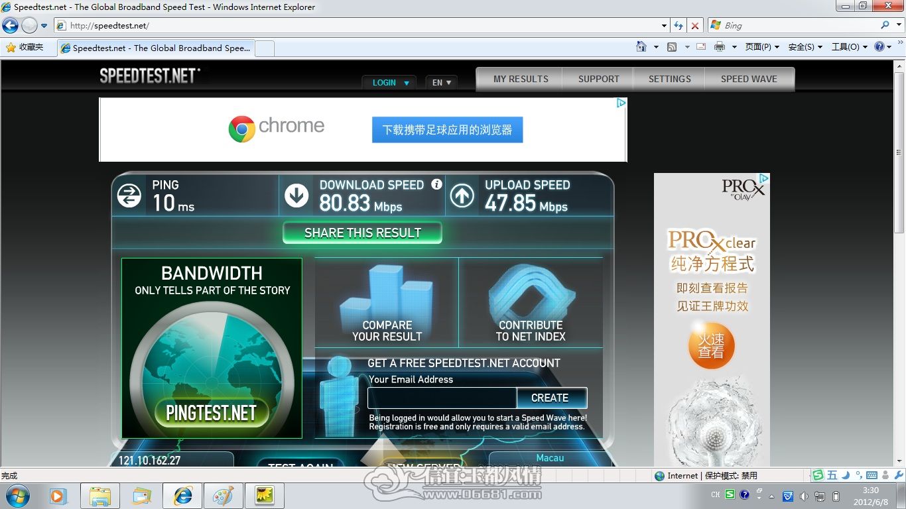Open the MY RESULTS tab
The width and height of the screenshot is (906, 509).
point(521,79)
